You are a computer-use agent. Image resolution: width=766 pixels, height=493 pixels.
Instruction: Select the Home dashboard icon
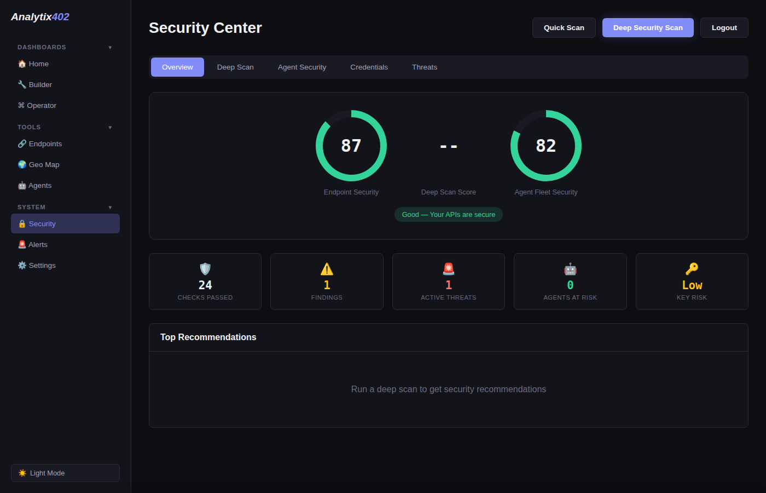[22, 64]
